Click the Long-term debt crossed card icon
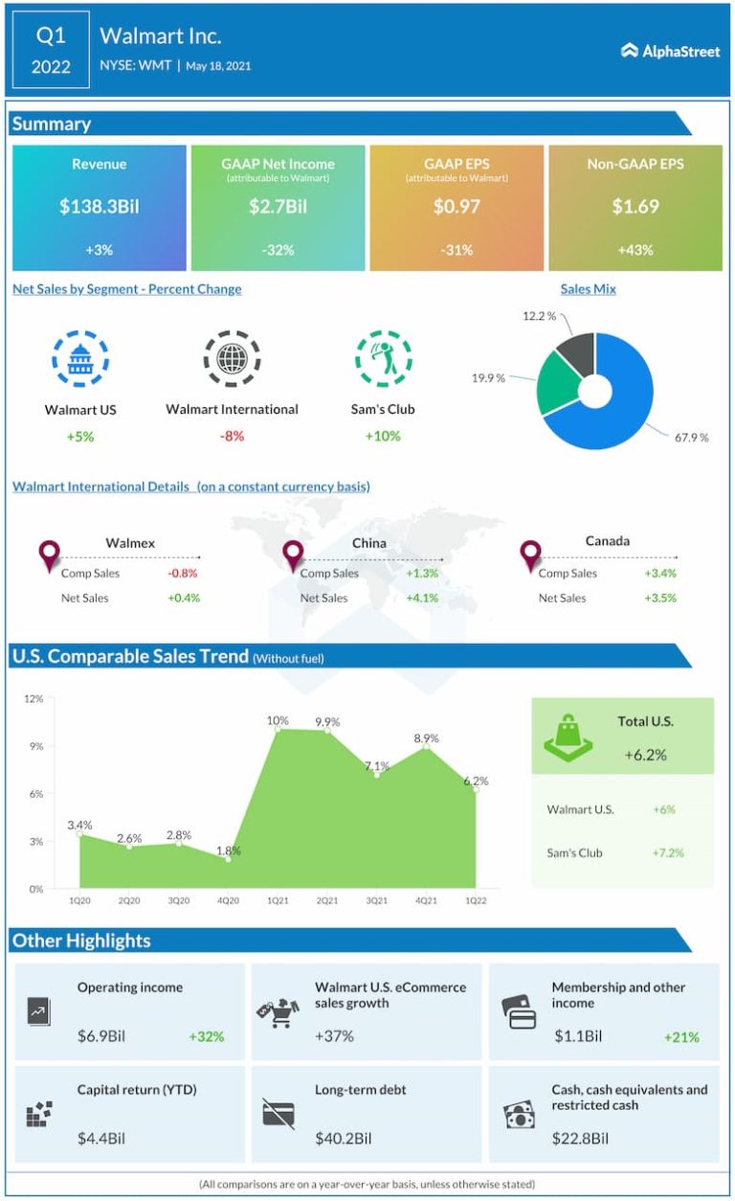This screenshot has height=1201, width=735. 278,1113
